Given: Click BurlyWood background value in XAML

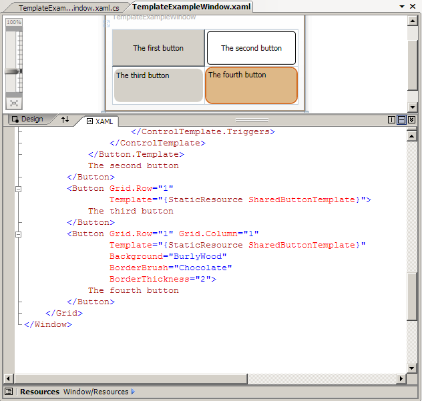Looking at the screenshot, I should pos(198,256).
